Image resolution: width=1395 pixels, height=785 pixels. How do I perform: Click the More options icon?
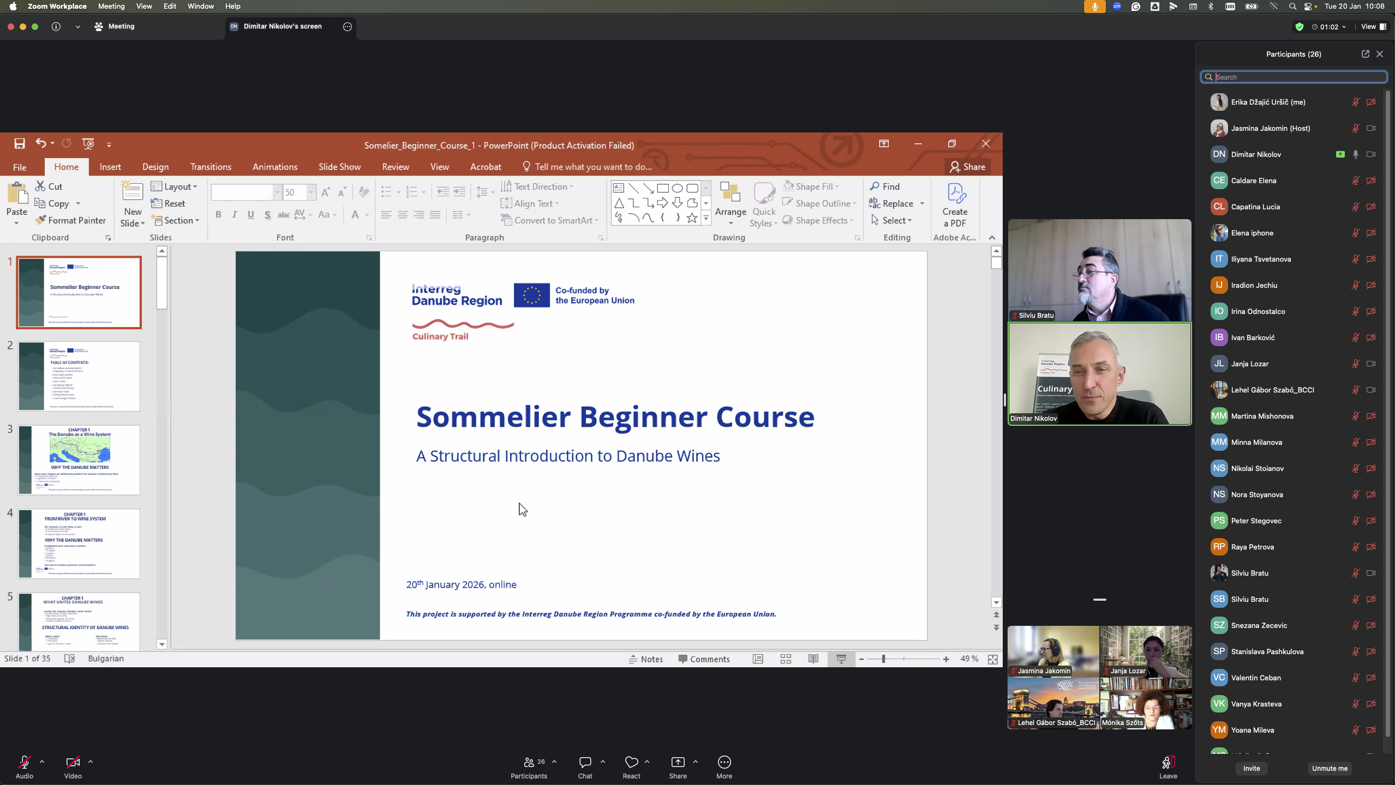(724, 762)
